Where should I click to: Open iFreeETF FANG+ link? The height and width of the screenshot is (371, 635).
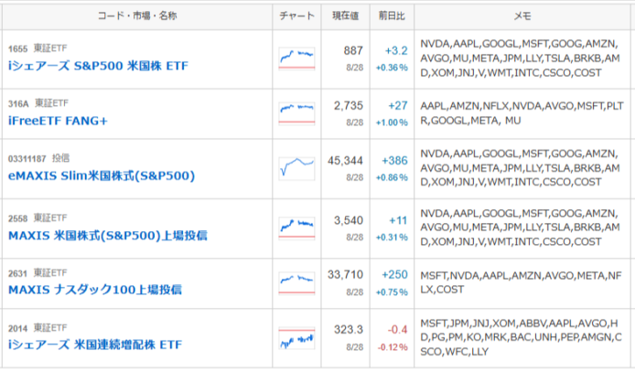coord(58,121)
